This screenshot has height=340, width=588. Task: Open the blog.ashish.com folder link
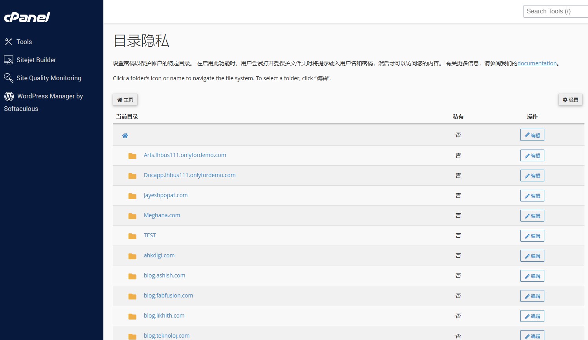[x=164, y=275]
